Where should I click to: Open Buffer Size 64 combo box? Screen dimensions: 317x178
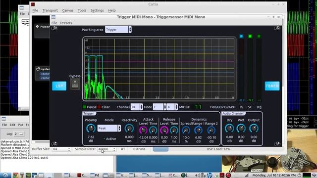tap(61, 149)
